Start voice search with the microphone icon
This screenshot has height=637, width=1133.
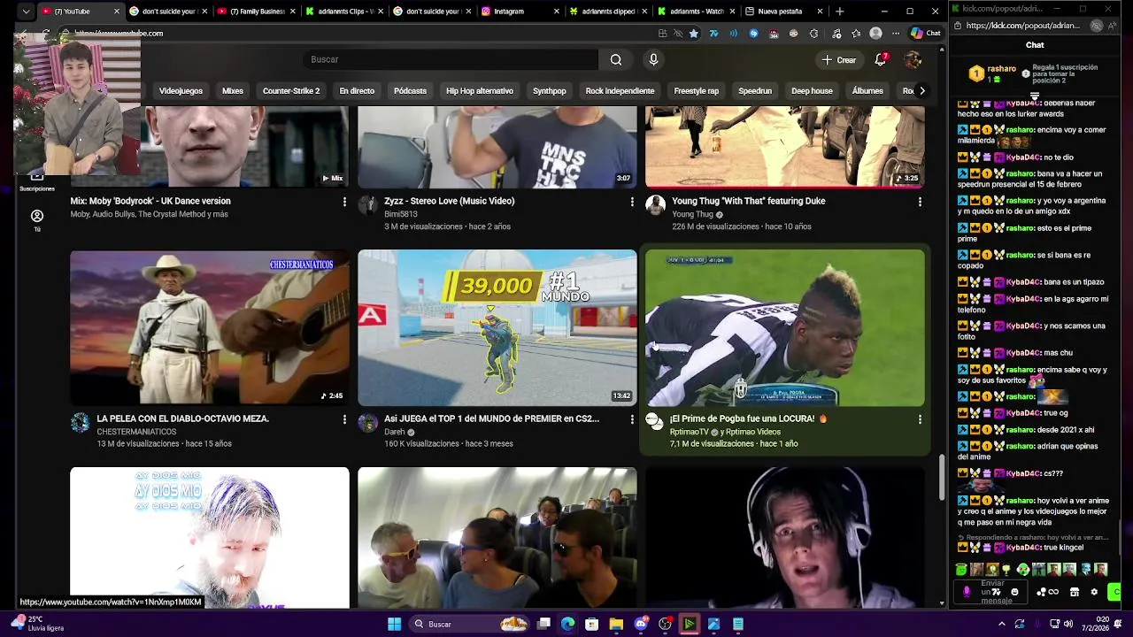point(653,59)
